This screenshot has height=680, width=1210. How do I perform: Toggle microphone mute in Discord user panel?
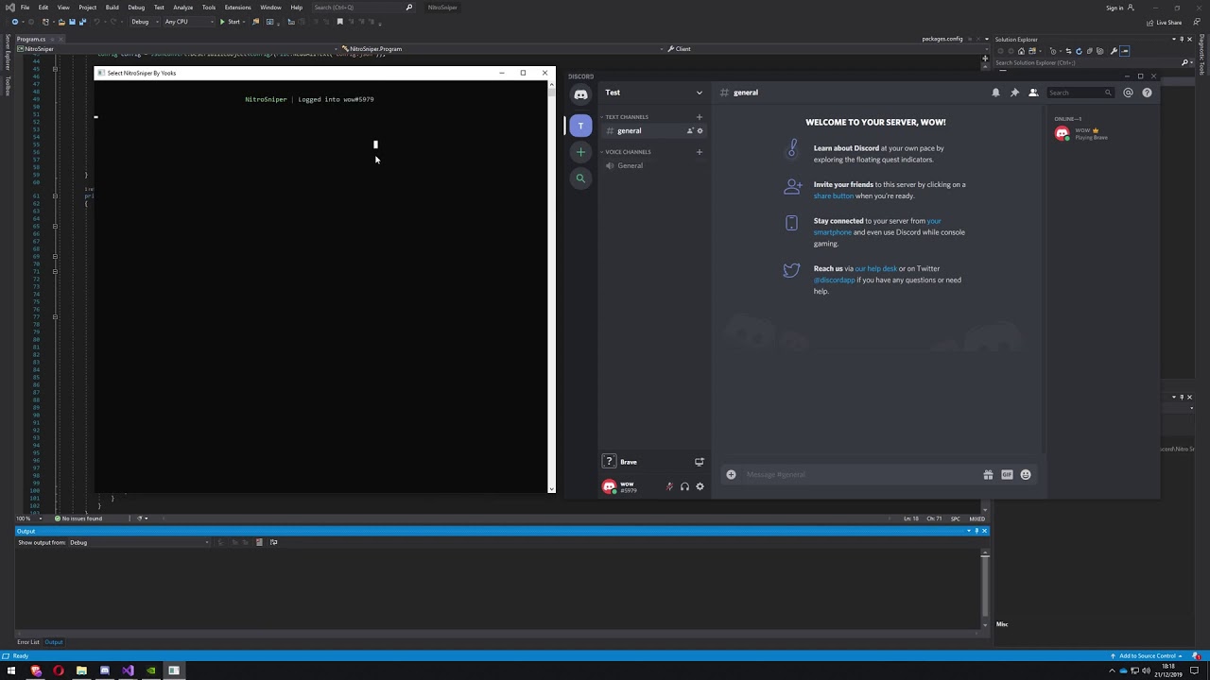(x=669, y=487)
